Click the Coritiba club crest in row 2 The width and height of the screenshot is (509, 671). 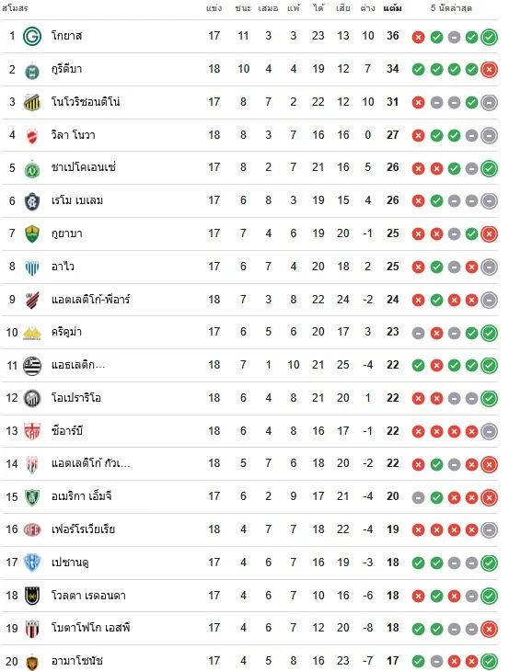click(x=32, y=70)
